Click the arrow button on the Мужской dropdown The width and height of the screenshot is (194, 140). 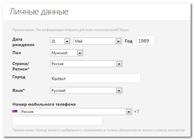coord(80,53)
